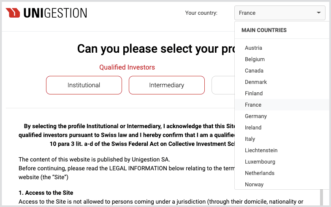Image resolution: width=331 pixels, height=207 pixels.
Task: Pick Finland from the main countries
Action: coord(282,94)
